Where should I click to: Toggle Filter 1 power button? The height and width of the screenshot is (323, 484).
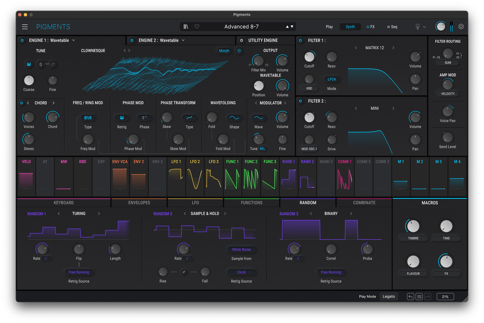300,41
